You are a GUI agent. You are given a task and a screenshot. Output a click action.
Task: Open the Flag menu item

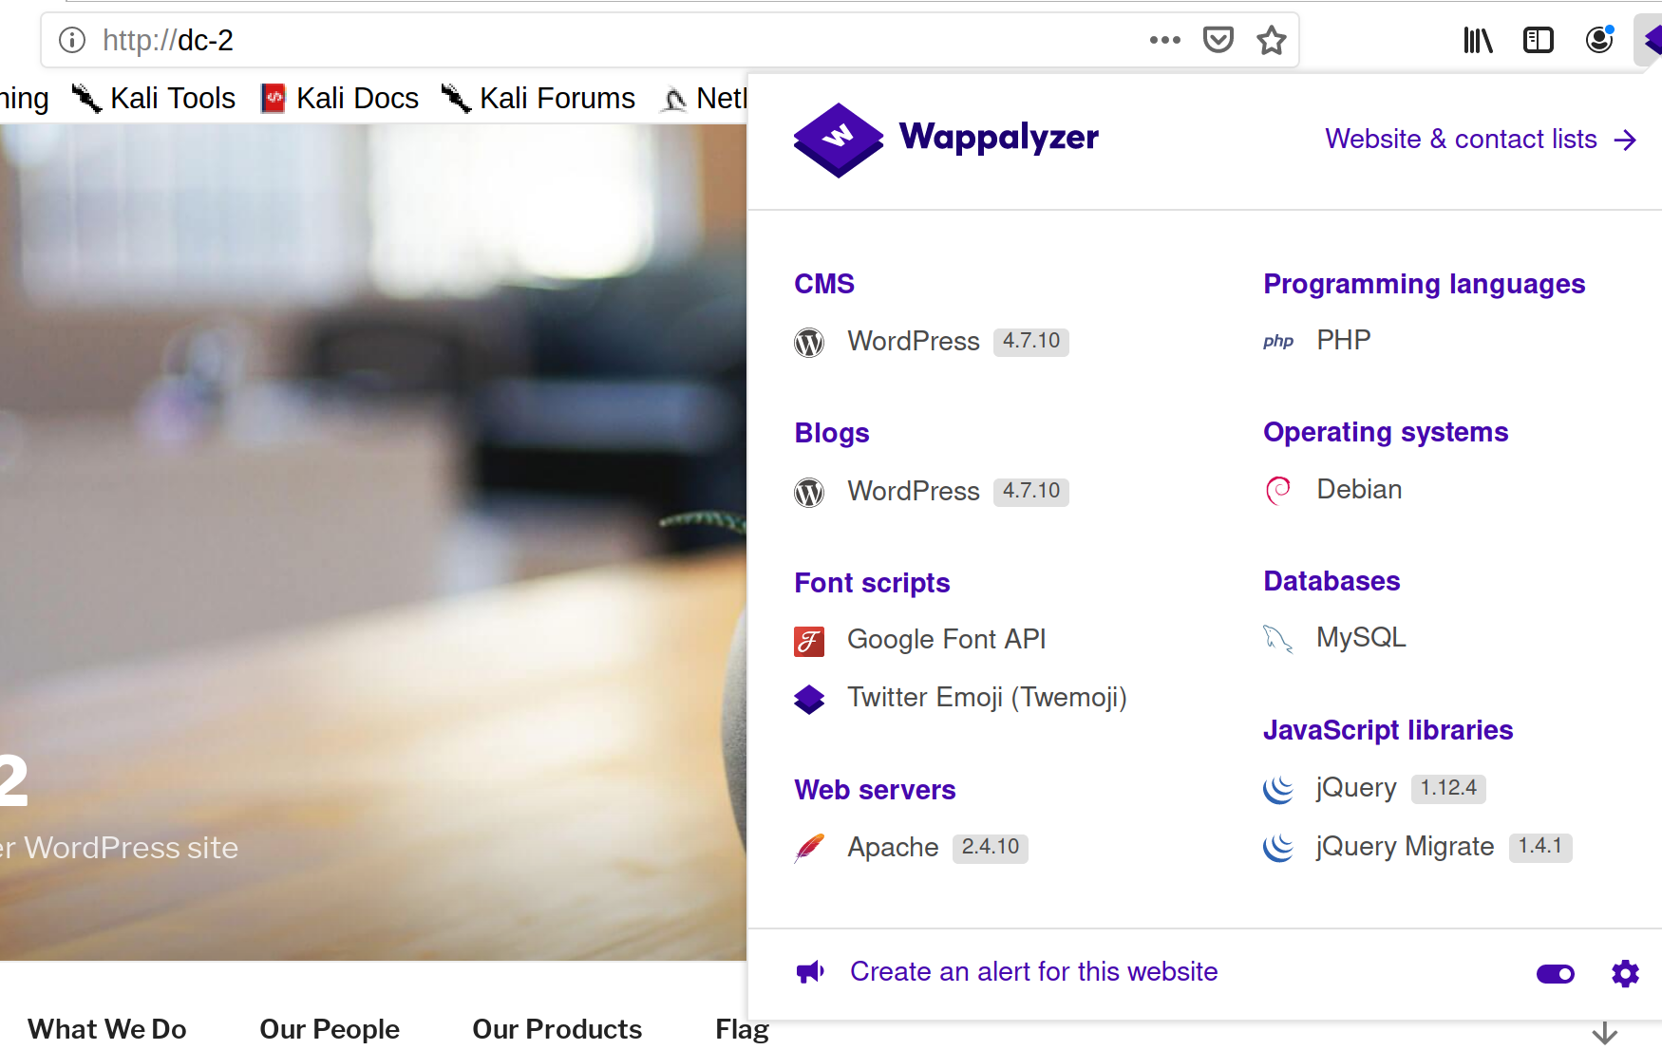742,1029
